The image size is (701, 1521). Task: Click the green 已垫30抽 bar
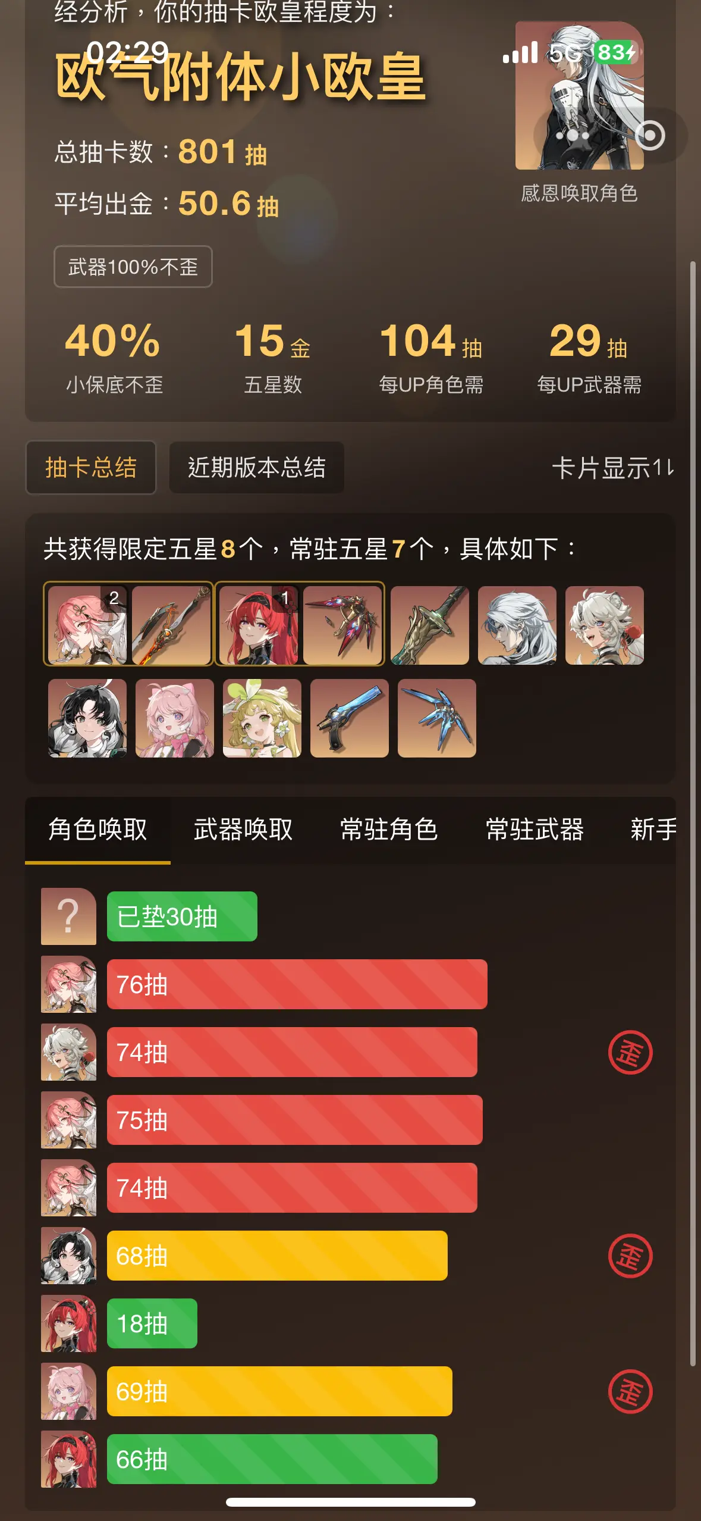click(182, 916)
